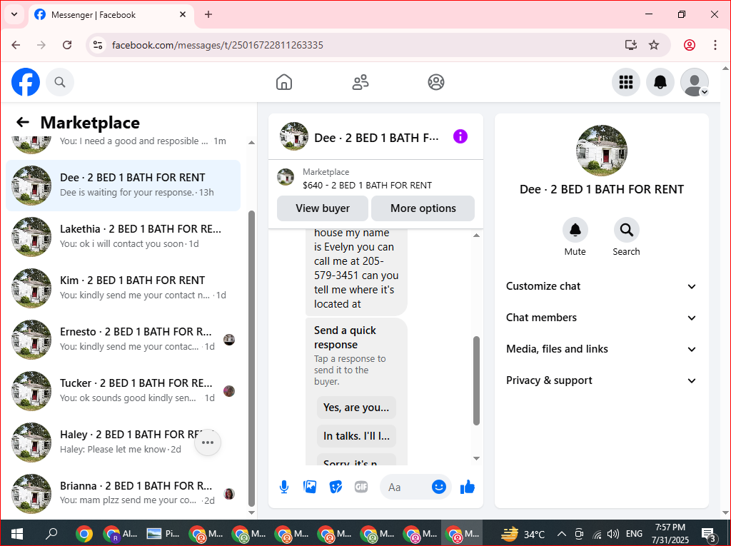Screen dimensions: 731x546
Task: Open Chrome profile icon
Action: pyautogui.click(x=690, y=45)
